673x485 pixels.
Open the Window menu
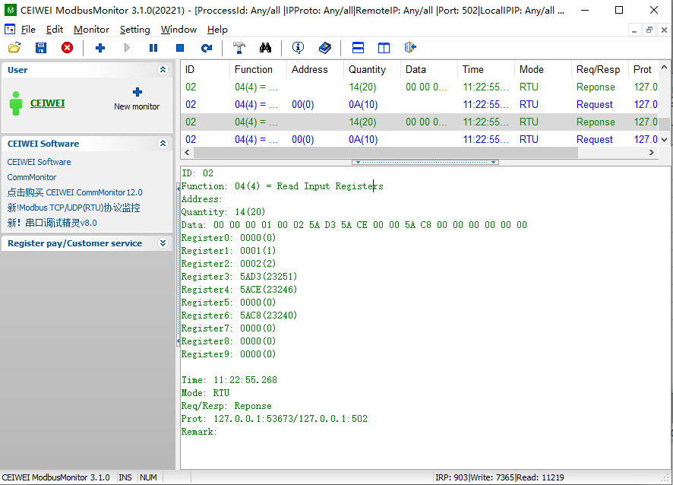click(179, 30)
